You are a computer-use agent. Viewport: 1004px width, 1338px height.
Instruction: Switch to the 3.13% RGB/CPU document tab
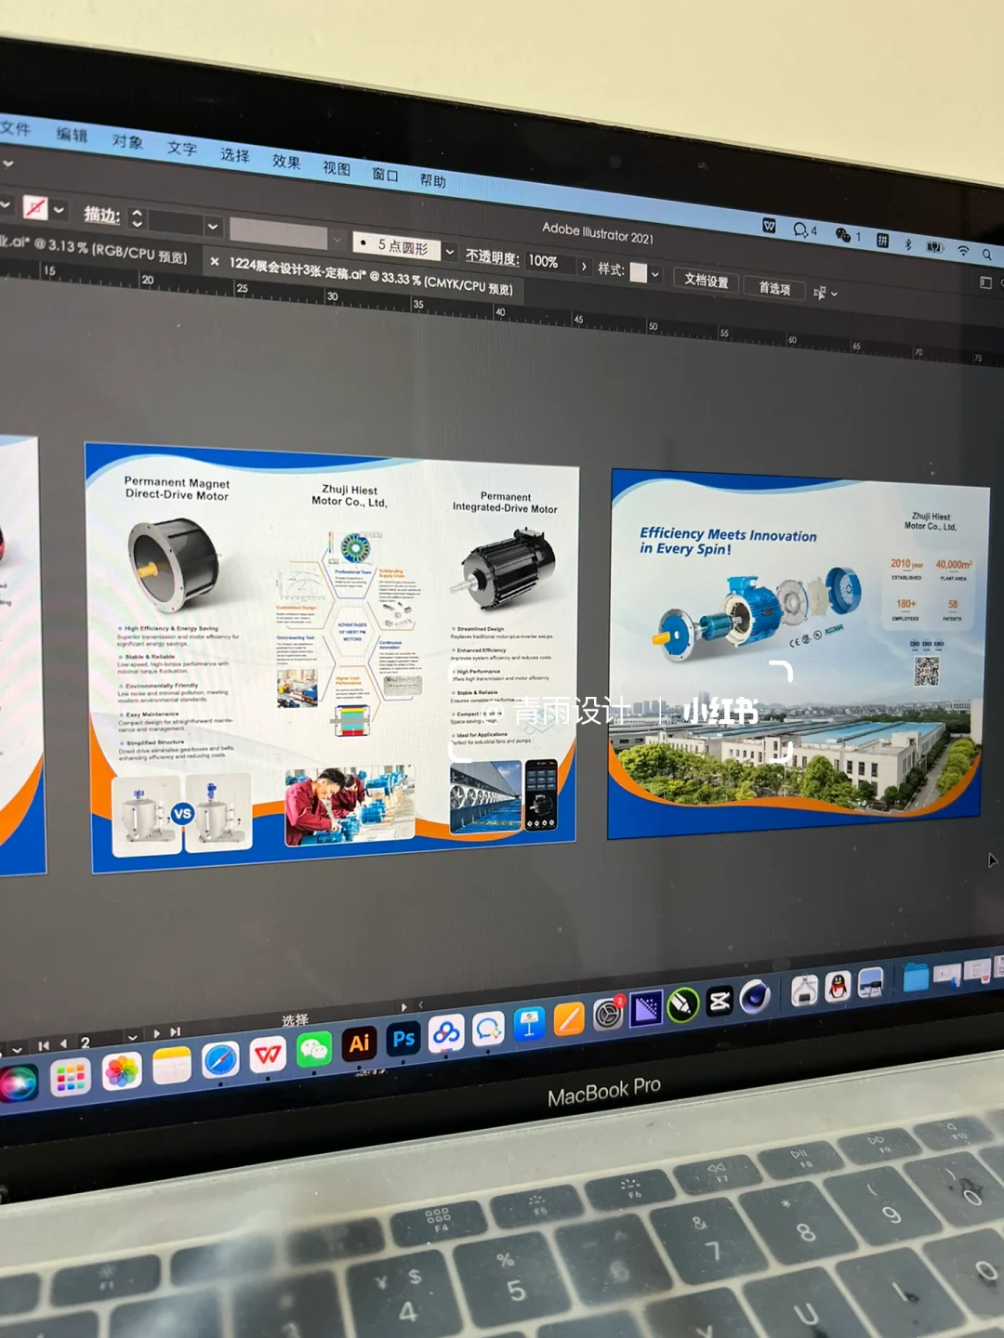click(93, 250)
